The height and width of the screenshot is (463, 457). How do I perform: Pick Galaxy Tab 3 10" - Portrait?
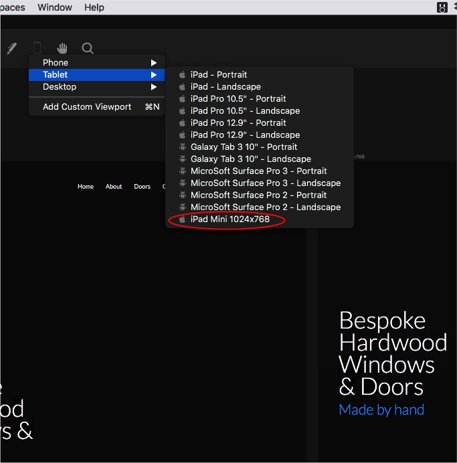click(x=244, y=147)
